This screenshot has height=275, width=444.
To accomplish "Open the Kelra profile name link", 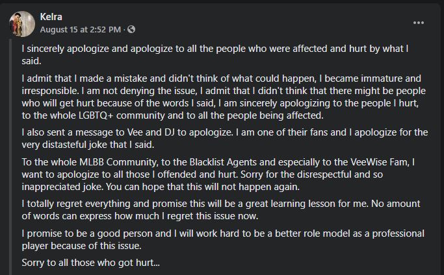I will coord(51,17).
